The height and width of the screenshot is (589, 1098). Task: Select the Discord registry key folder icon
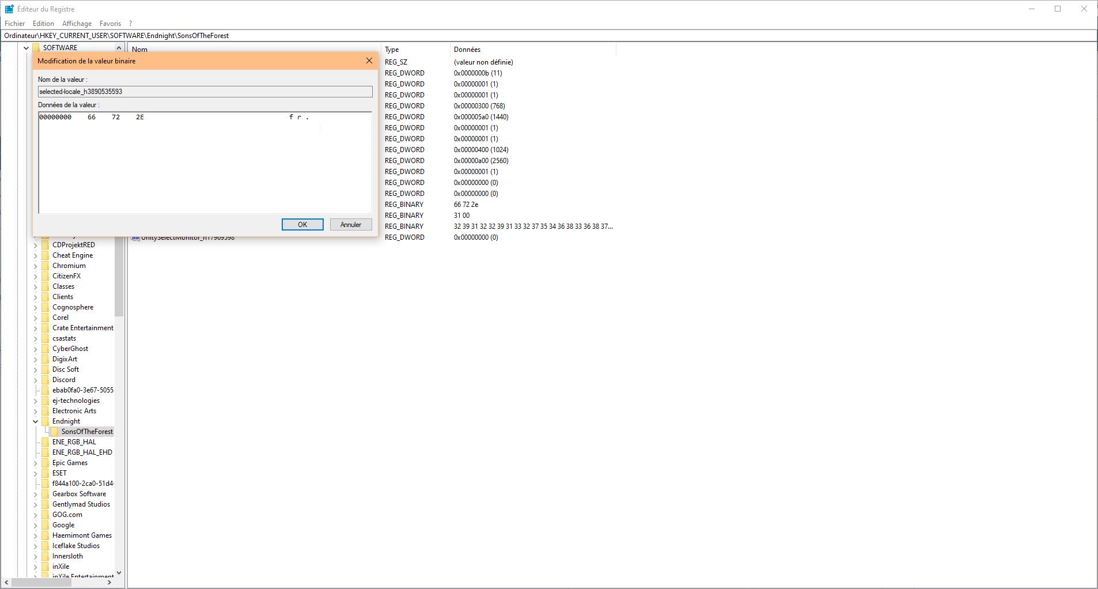point(46,379)
